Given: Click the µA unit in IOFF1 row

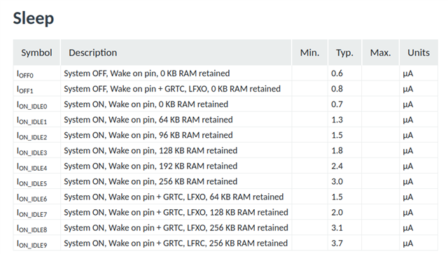Looking at the screenshot, I should click(408, 89).
